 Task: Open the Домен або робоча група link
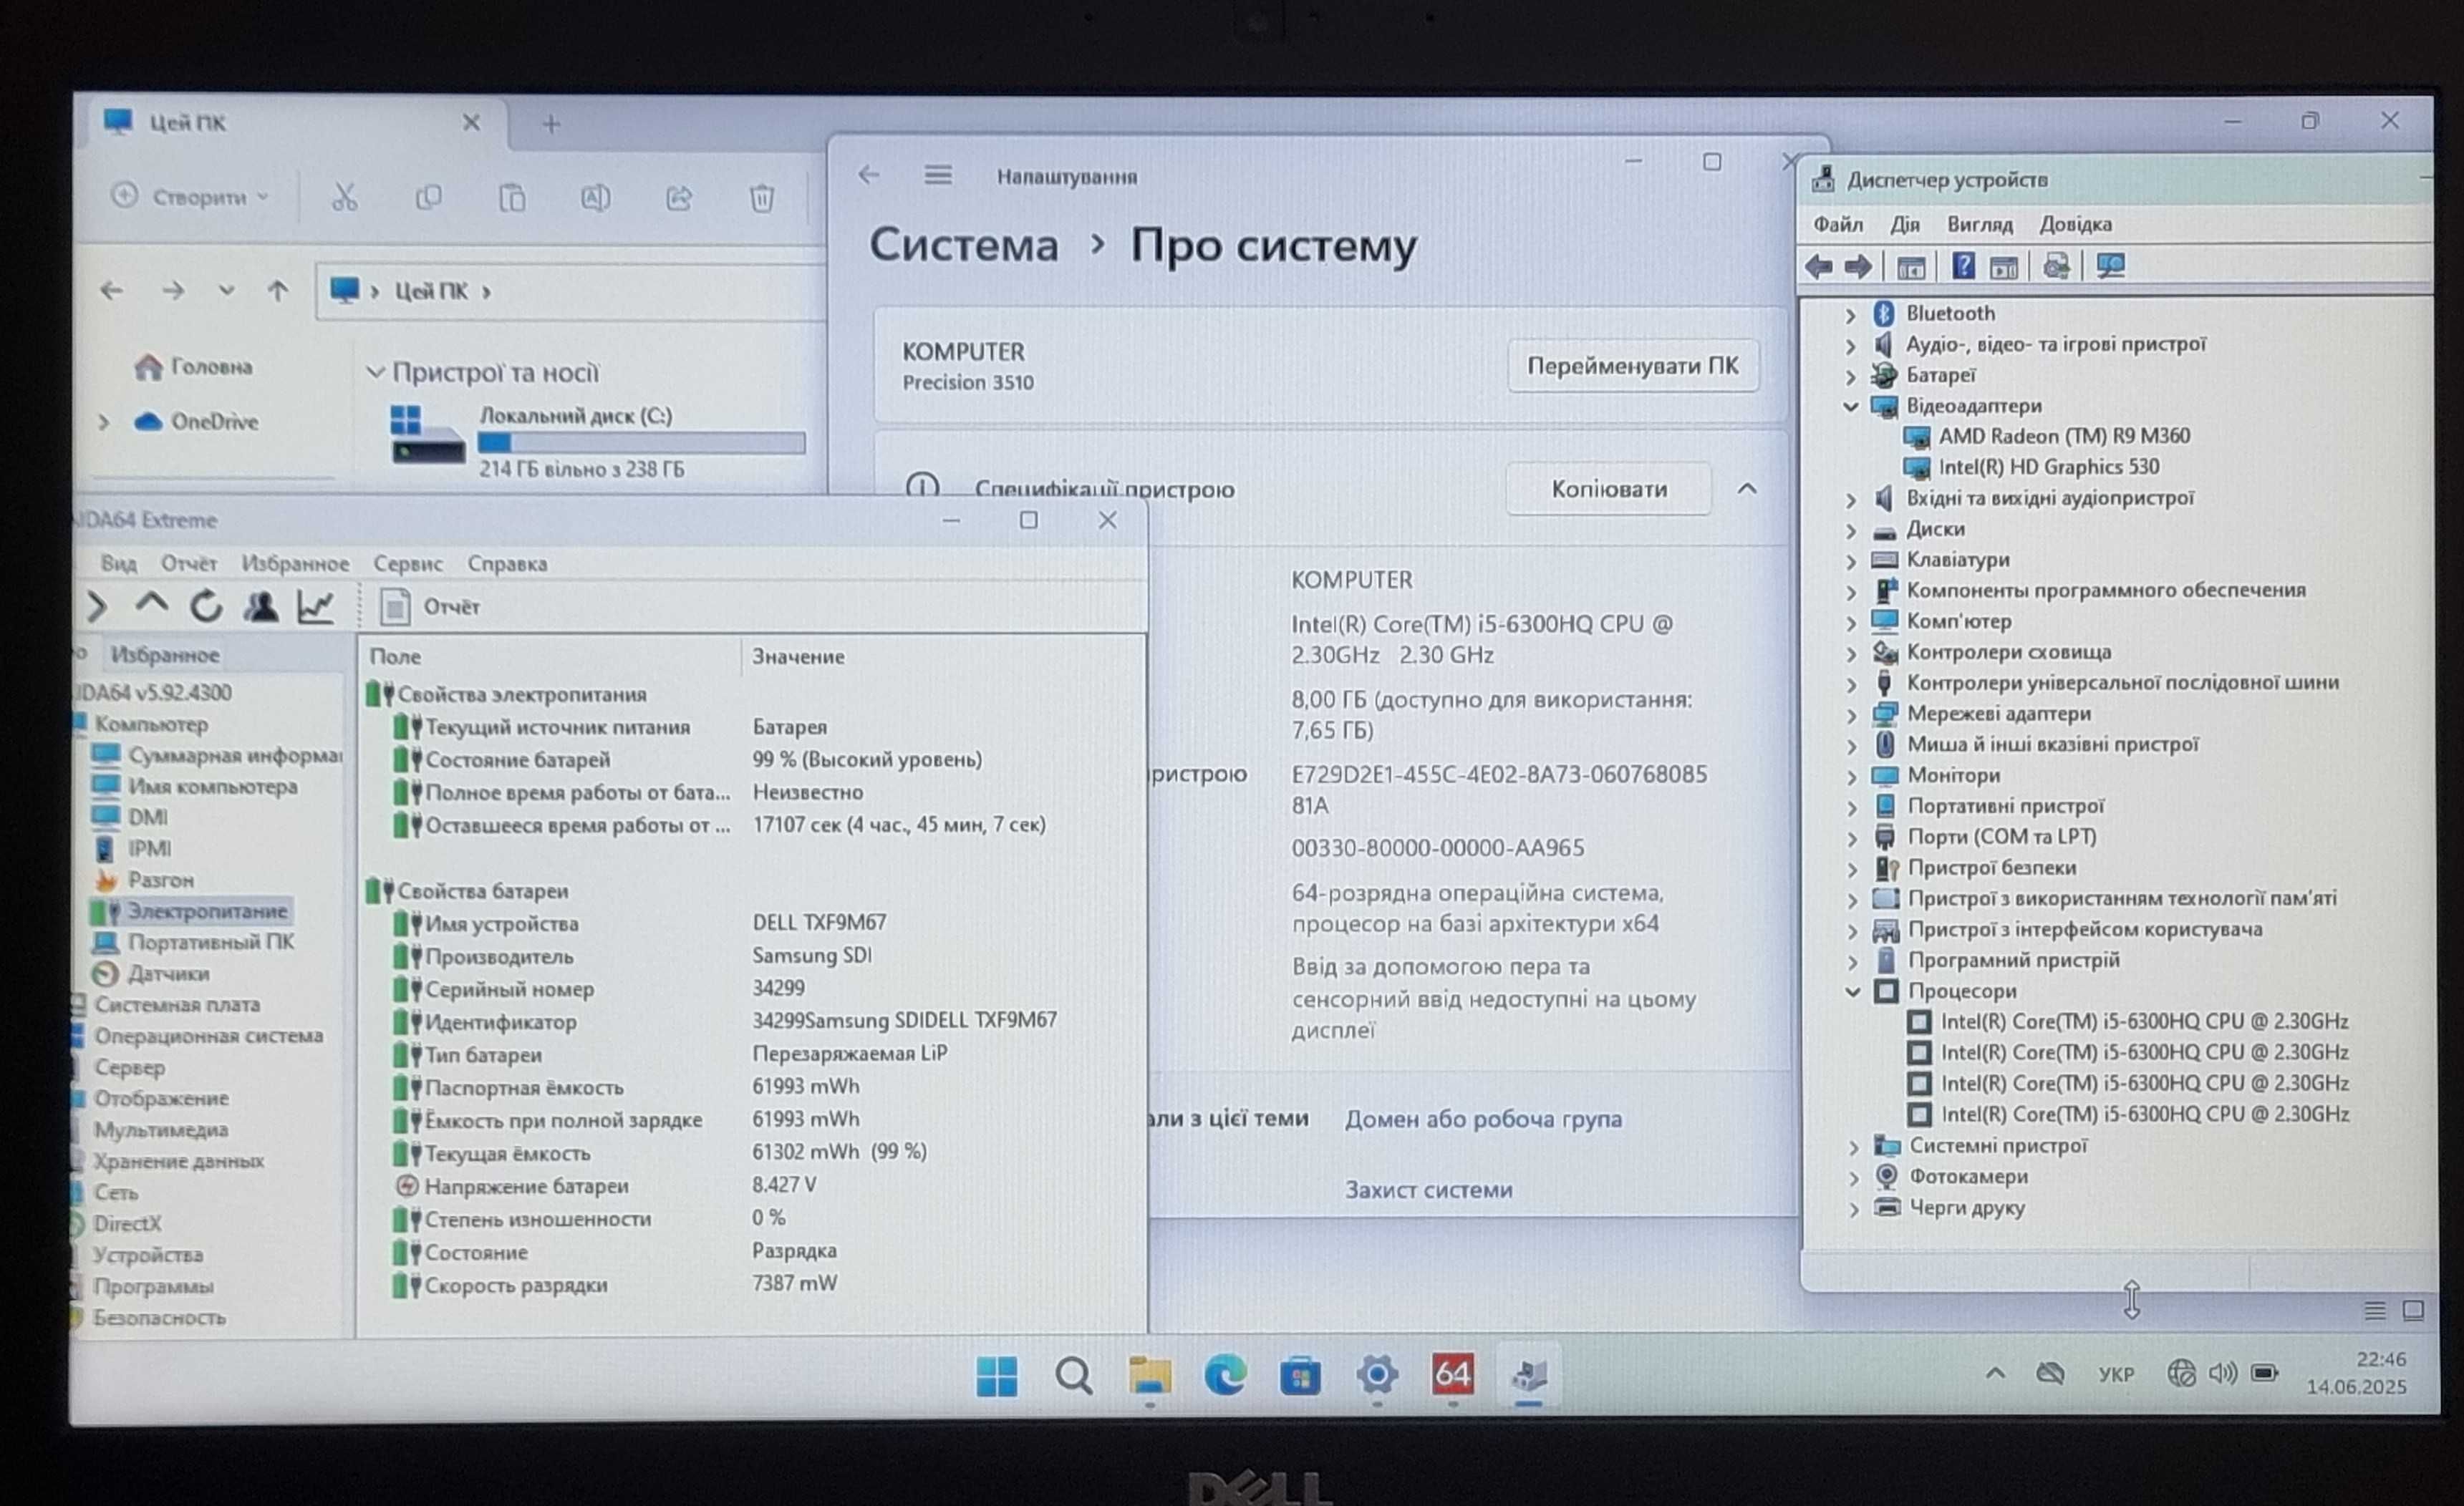click(x=1483, y=1118)
